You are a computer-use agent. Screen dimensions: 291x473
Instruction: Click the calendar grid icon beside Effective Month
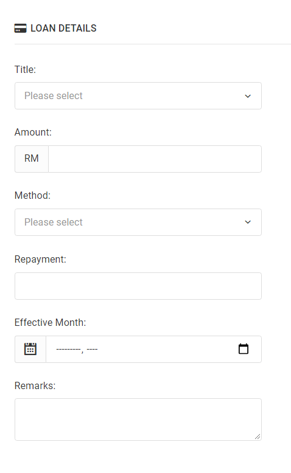(x=30, y=349)
